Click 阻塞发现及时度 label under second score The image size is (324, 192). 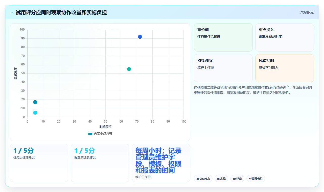click(x=85, y=157)
